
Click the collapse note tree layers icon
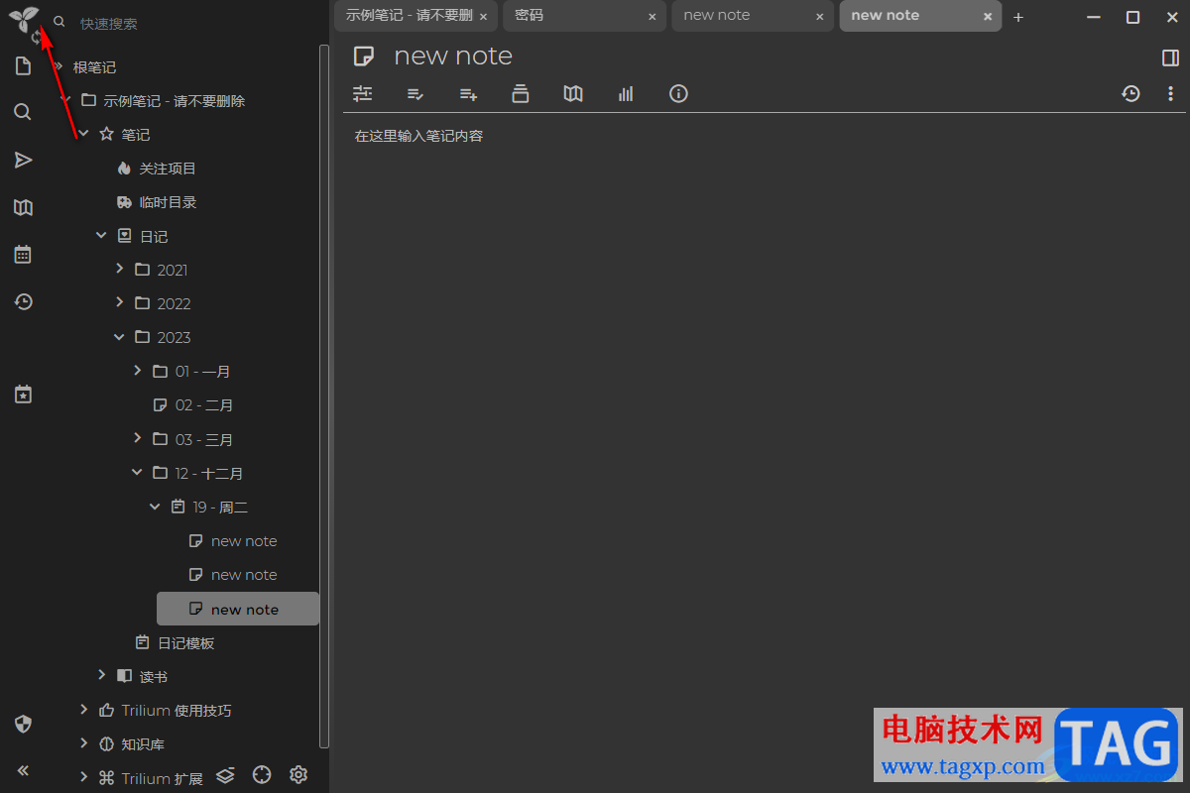(225, 775)
